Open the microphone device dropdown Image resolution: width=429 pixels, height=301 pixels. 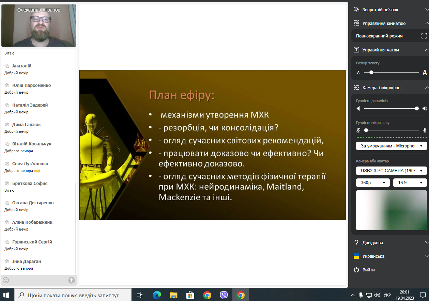coord(391,146)
